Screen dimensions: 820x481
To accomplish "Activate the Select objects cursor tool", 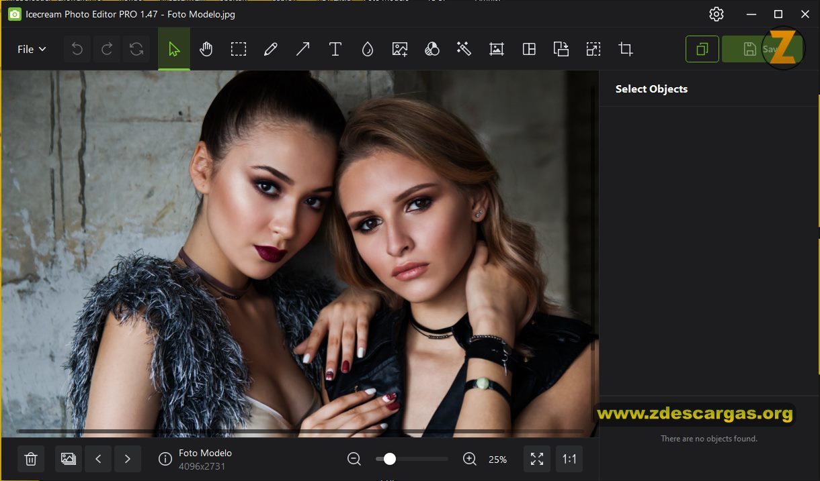I will coord(174,49).
